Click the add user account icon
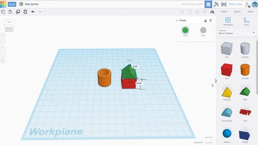 click(248, 4)
